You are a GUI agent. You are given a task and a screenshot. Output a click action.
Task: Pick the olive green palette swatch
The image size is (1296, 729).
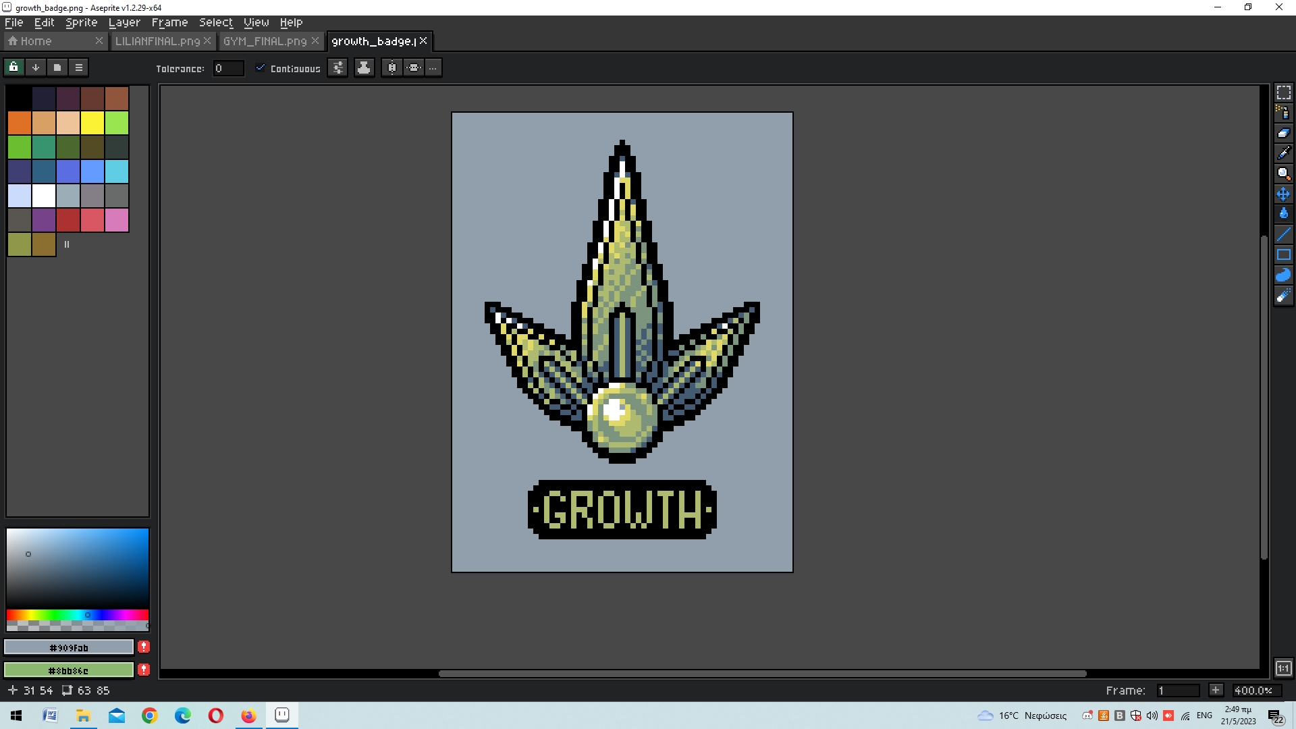click(20, 244)
